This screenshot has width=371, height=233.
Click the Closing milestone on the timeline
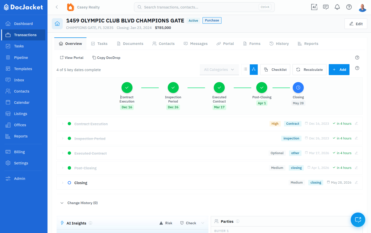pyautogui.click(x=298, y=88)
